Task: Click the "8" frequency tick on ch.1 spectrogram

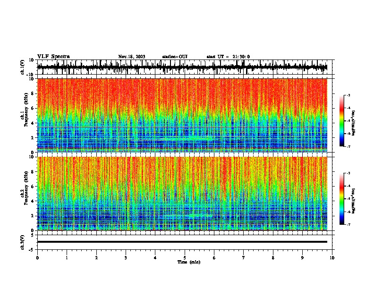Action: click(33, 93)
